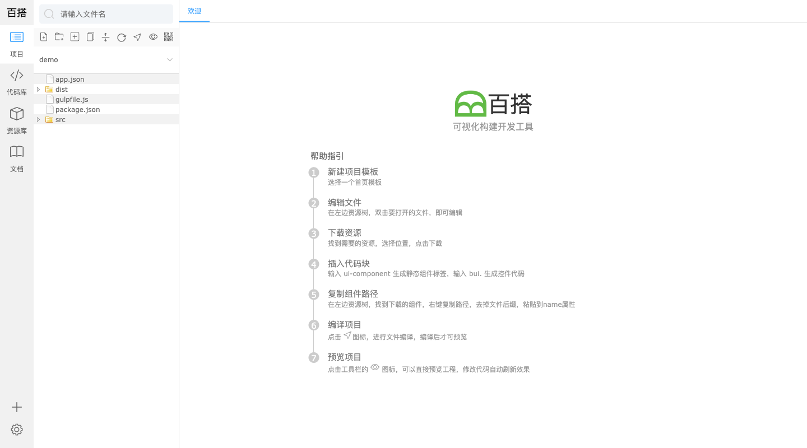Click the 插入代码块 step heading
The image size is (807, 448).
point(349,264)
